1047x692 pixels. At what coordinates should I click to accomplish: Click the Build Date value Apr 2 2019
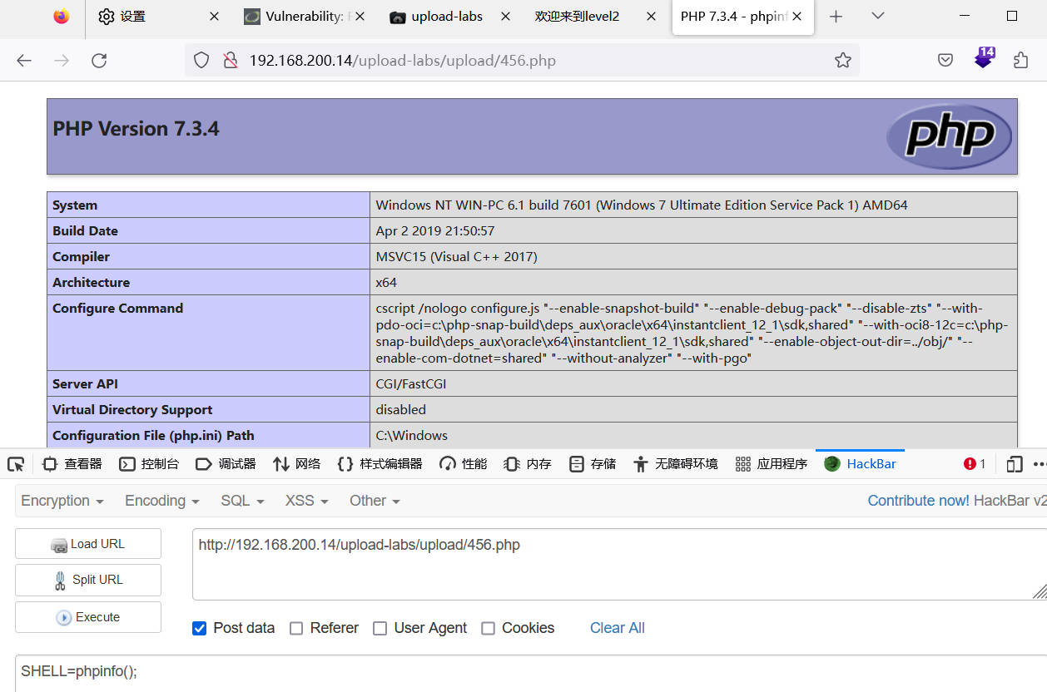tap(435, 231)
